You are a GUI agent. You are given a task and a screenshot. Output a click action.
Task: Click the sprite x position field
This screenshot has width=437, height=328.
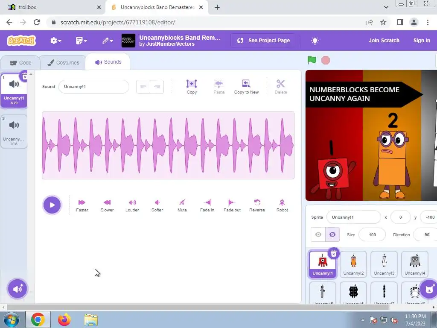coord(400,217)
